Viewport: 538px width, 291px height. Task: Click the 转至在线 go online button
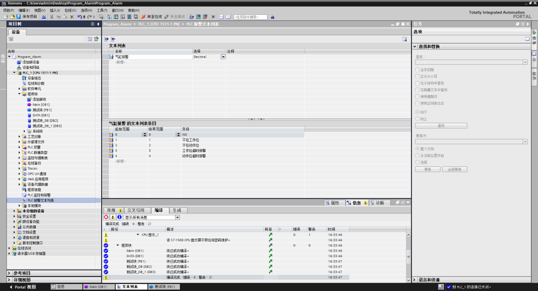tap(151, 16)
